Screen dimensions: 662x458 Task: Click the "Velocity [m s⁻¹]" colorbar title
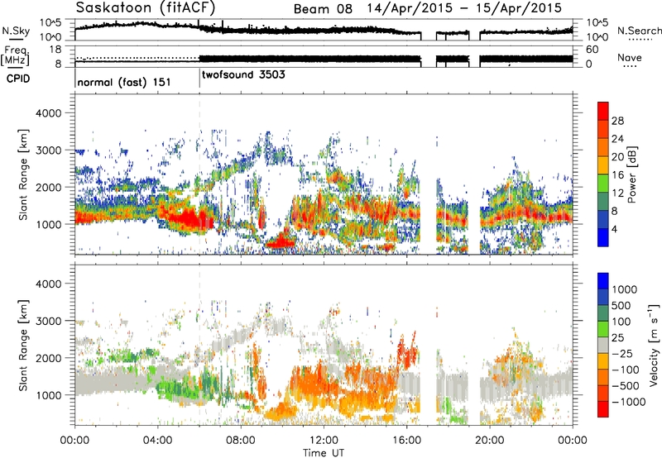tap(654, 345)
